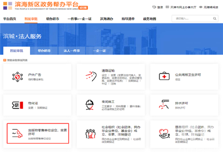Switch to 帮办超市 tab under 法人服务 banner
This screenshot has height=152, width=223.
coord(44,51)
